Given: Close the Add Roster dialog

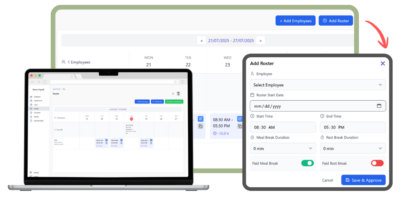Looking at the screenshot, I should point(382,63).
